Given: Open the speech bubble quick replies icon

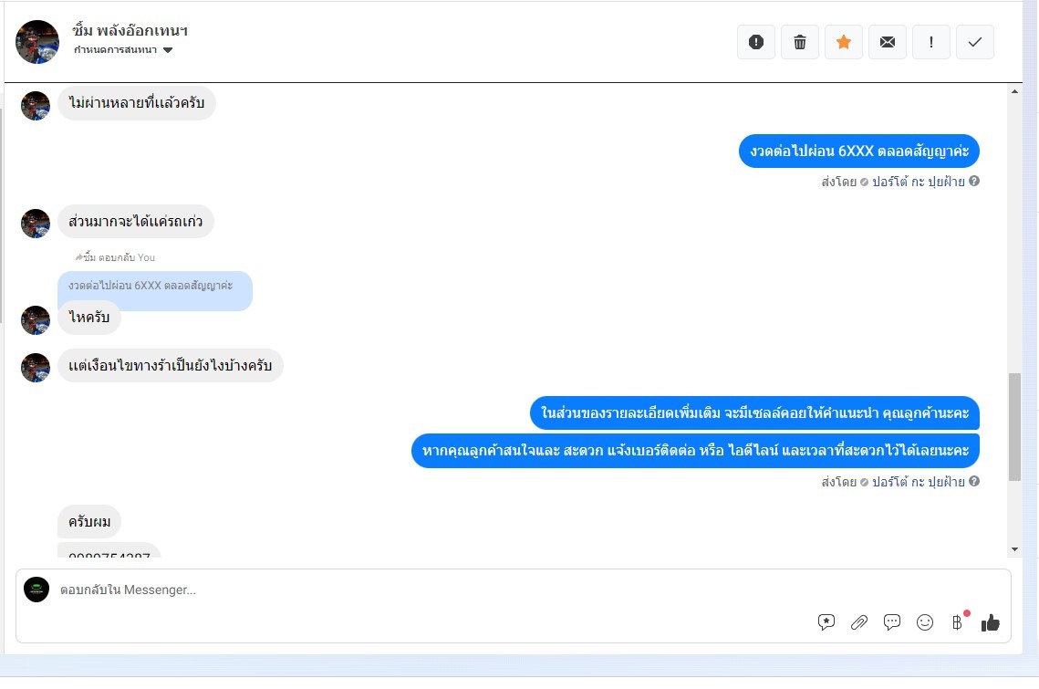Looking at the screenshot, I should pyautogui.click(x=892, y=622).
